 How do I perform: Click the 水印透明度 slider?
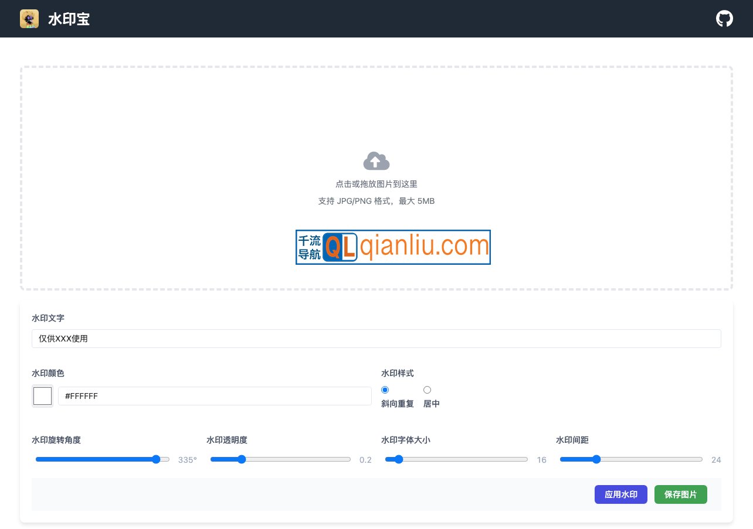280,460
